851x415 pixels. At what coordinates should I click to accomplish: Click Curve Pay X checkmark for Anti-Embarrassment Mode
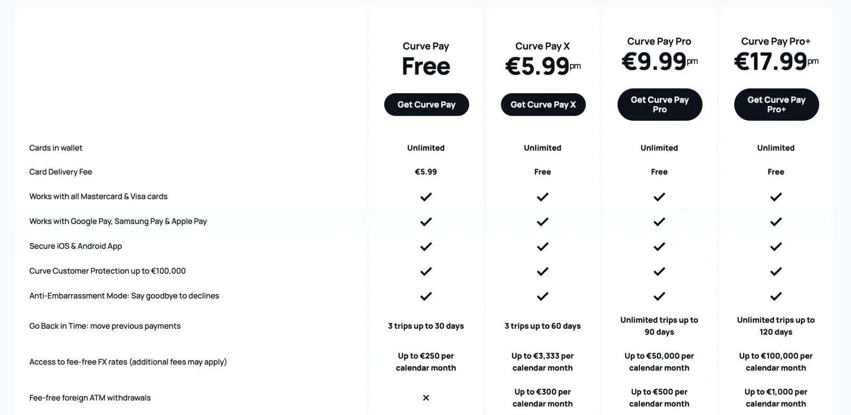(x=543, y=296)
